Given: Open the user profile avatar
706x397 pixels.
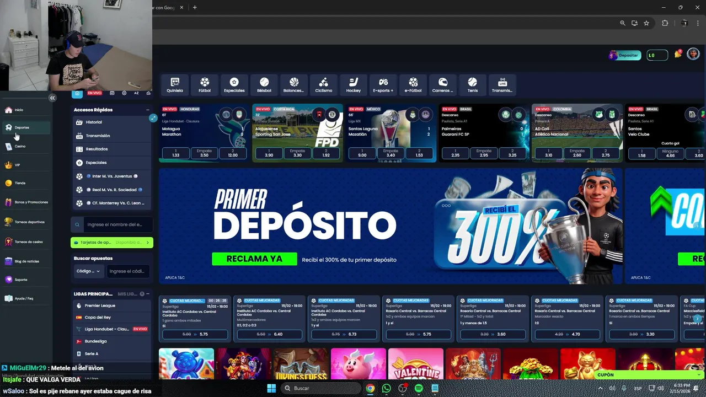Looking at the screenshot, I should 693,54.
